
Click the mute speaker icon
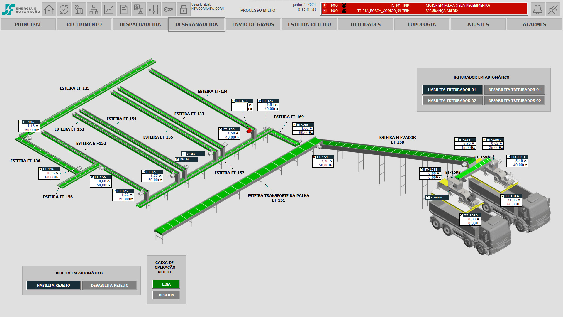coord(553,9)
